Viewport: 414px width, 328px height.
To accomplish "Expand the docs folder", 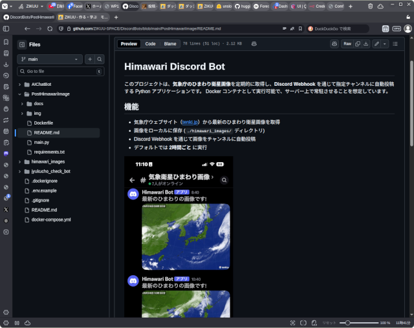I will tap(22, 104).
